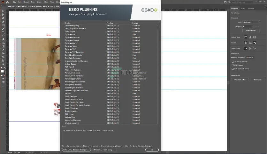Click Esko Local License Manager button
The height and width of the screenshot is (154, 267).
76,150
